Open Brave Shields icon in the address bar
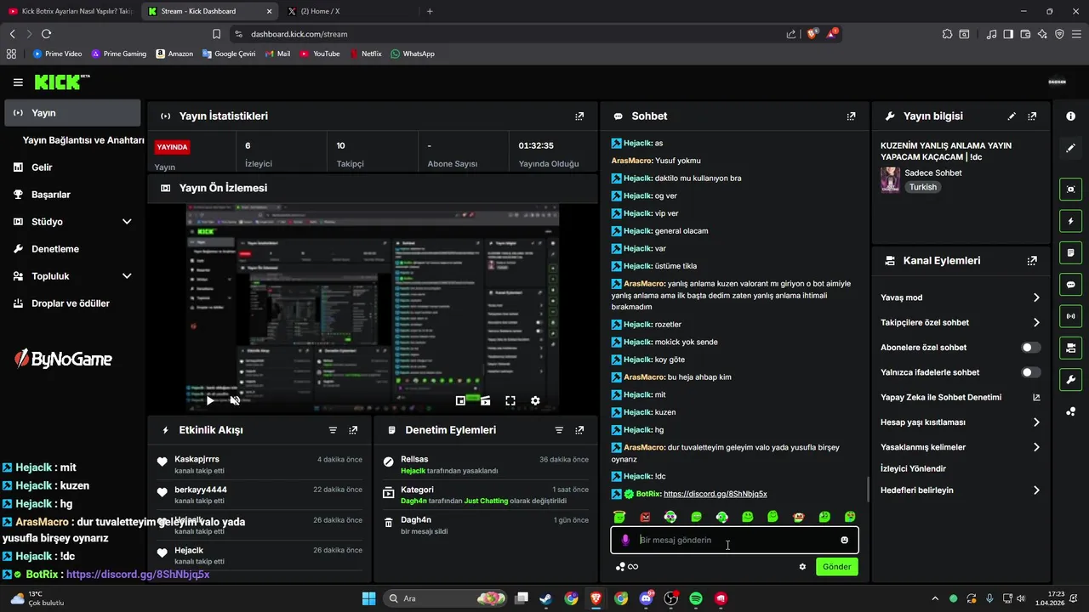The height and width of the screenshot is (612, 1089). [812, 34]
